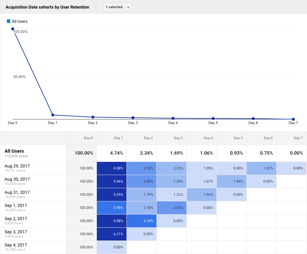Click the 1.22% cell for Aug 31
The image size is (307, 254).
172,194
